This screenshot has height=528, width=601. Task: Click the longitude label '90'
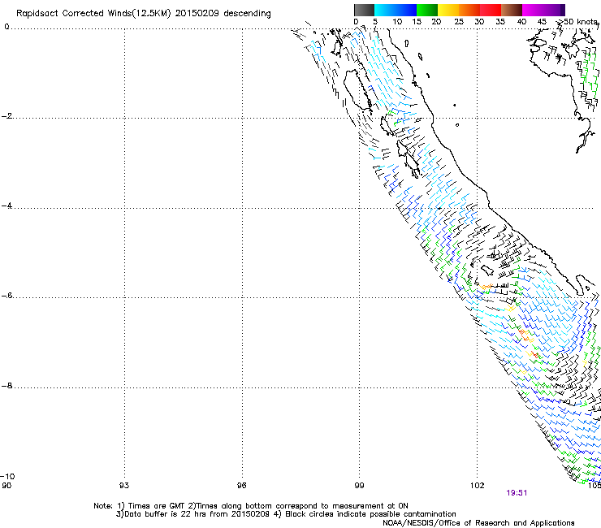pos(6,486)
